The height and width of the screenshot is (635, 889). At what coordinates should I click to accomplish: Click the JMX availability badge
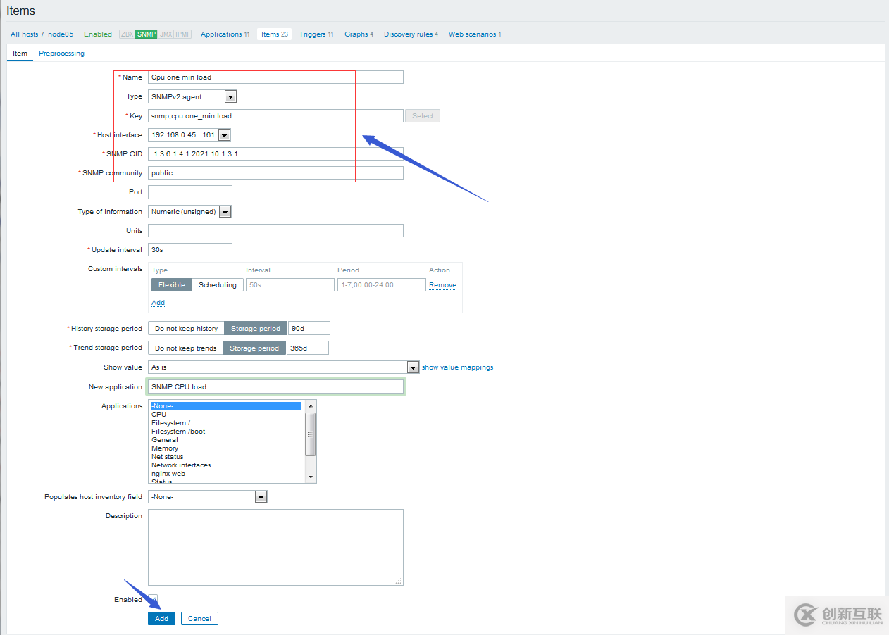coord(166,34)
